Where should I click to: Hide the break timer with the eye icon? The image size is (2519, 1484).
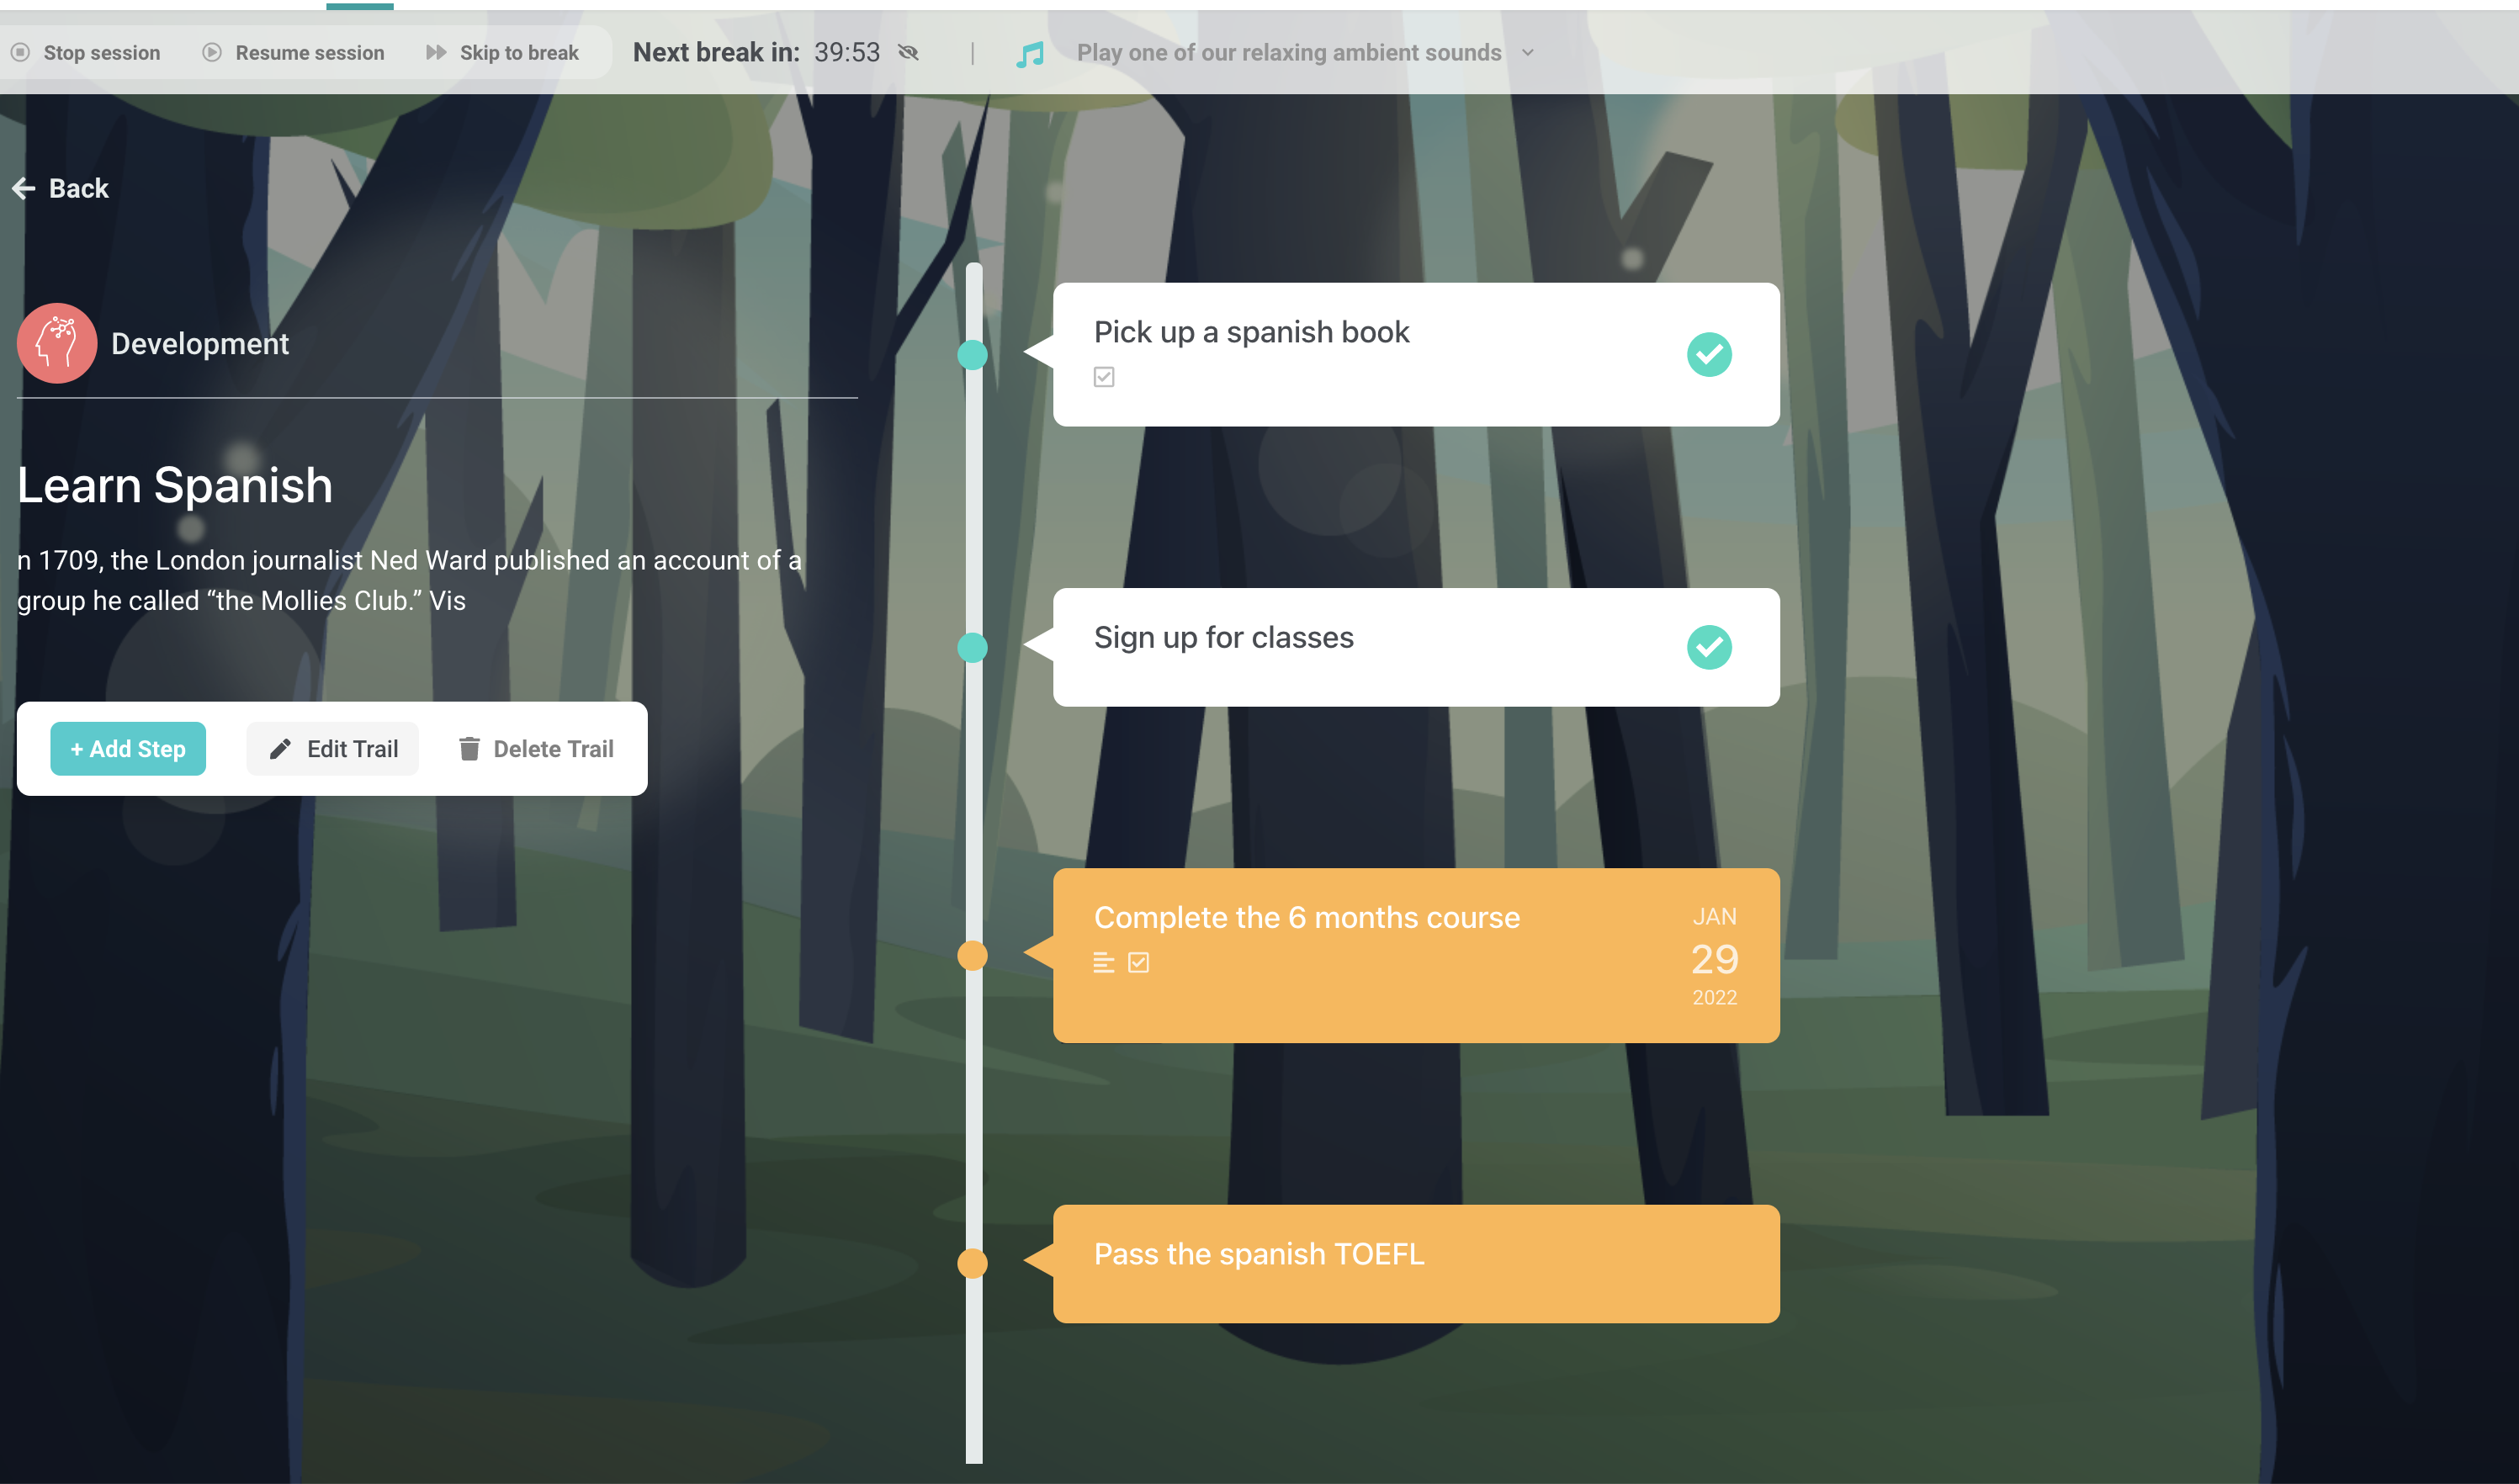tap(908, 53)
